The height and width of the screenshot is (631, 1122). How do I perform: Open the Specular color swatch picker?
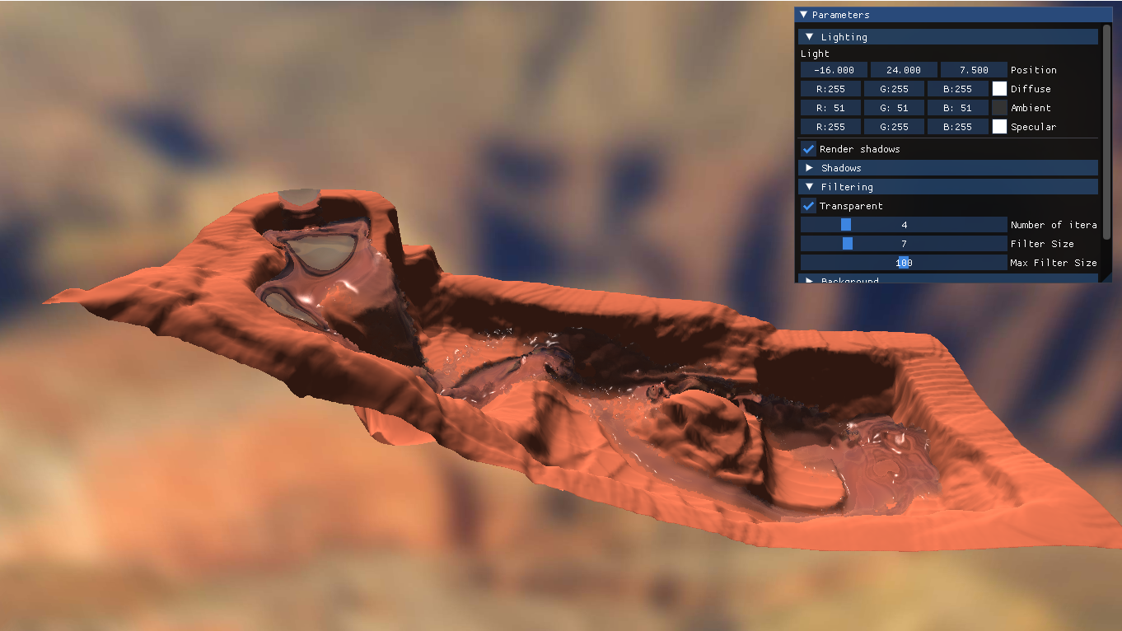[999, 127]
